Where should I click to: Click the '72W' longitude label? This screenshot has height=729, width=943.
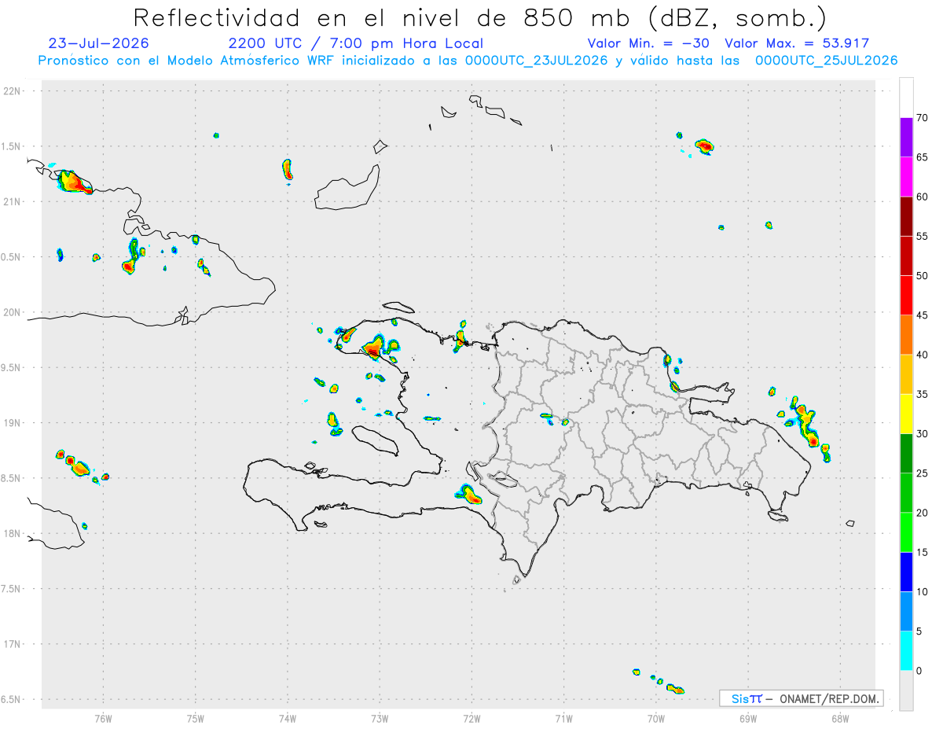pos(472,718)
